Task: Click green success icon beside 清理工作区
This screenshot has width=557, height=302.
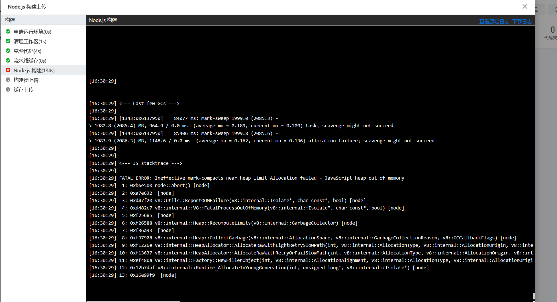Action: [x=8, y=41]
